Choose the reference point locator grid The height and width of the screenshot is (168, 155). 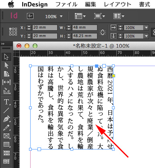(13, 32)
